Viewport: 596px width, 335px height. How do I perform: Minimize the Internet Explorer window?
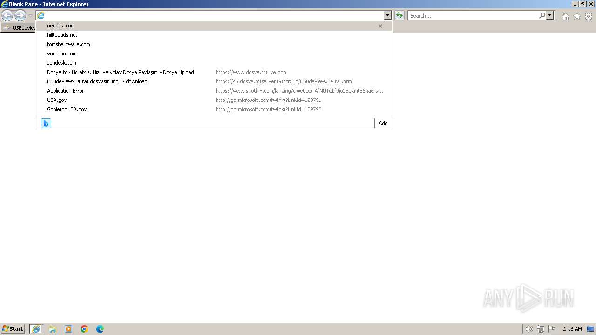[575, 4]
